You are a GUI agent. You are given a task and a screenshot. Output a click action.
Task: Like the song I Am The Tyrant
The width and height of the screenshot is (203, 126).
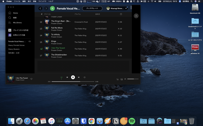(x=31, y=79)
